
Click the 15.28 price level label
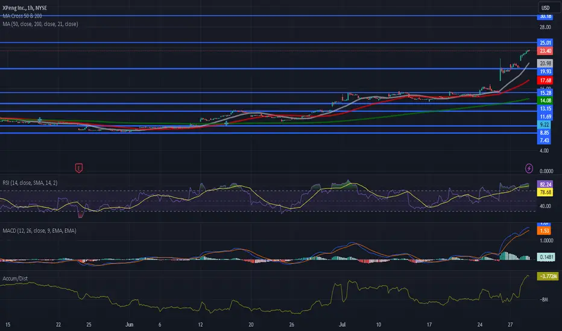pos(545,93)
